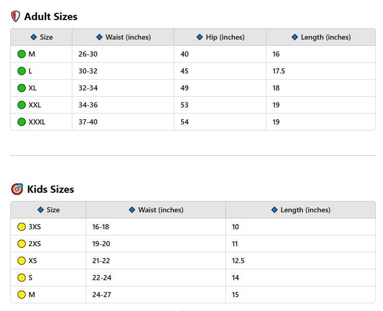Viewport: 383px width, 311px height.
Task: Click the blue diamond beside adult Length (inches)
Action: [x=295, y=37]
